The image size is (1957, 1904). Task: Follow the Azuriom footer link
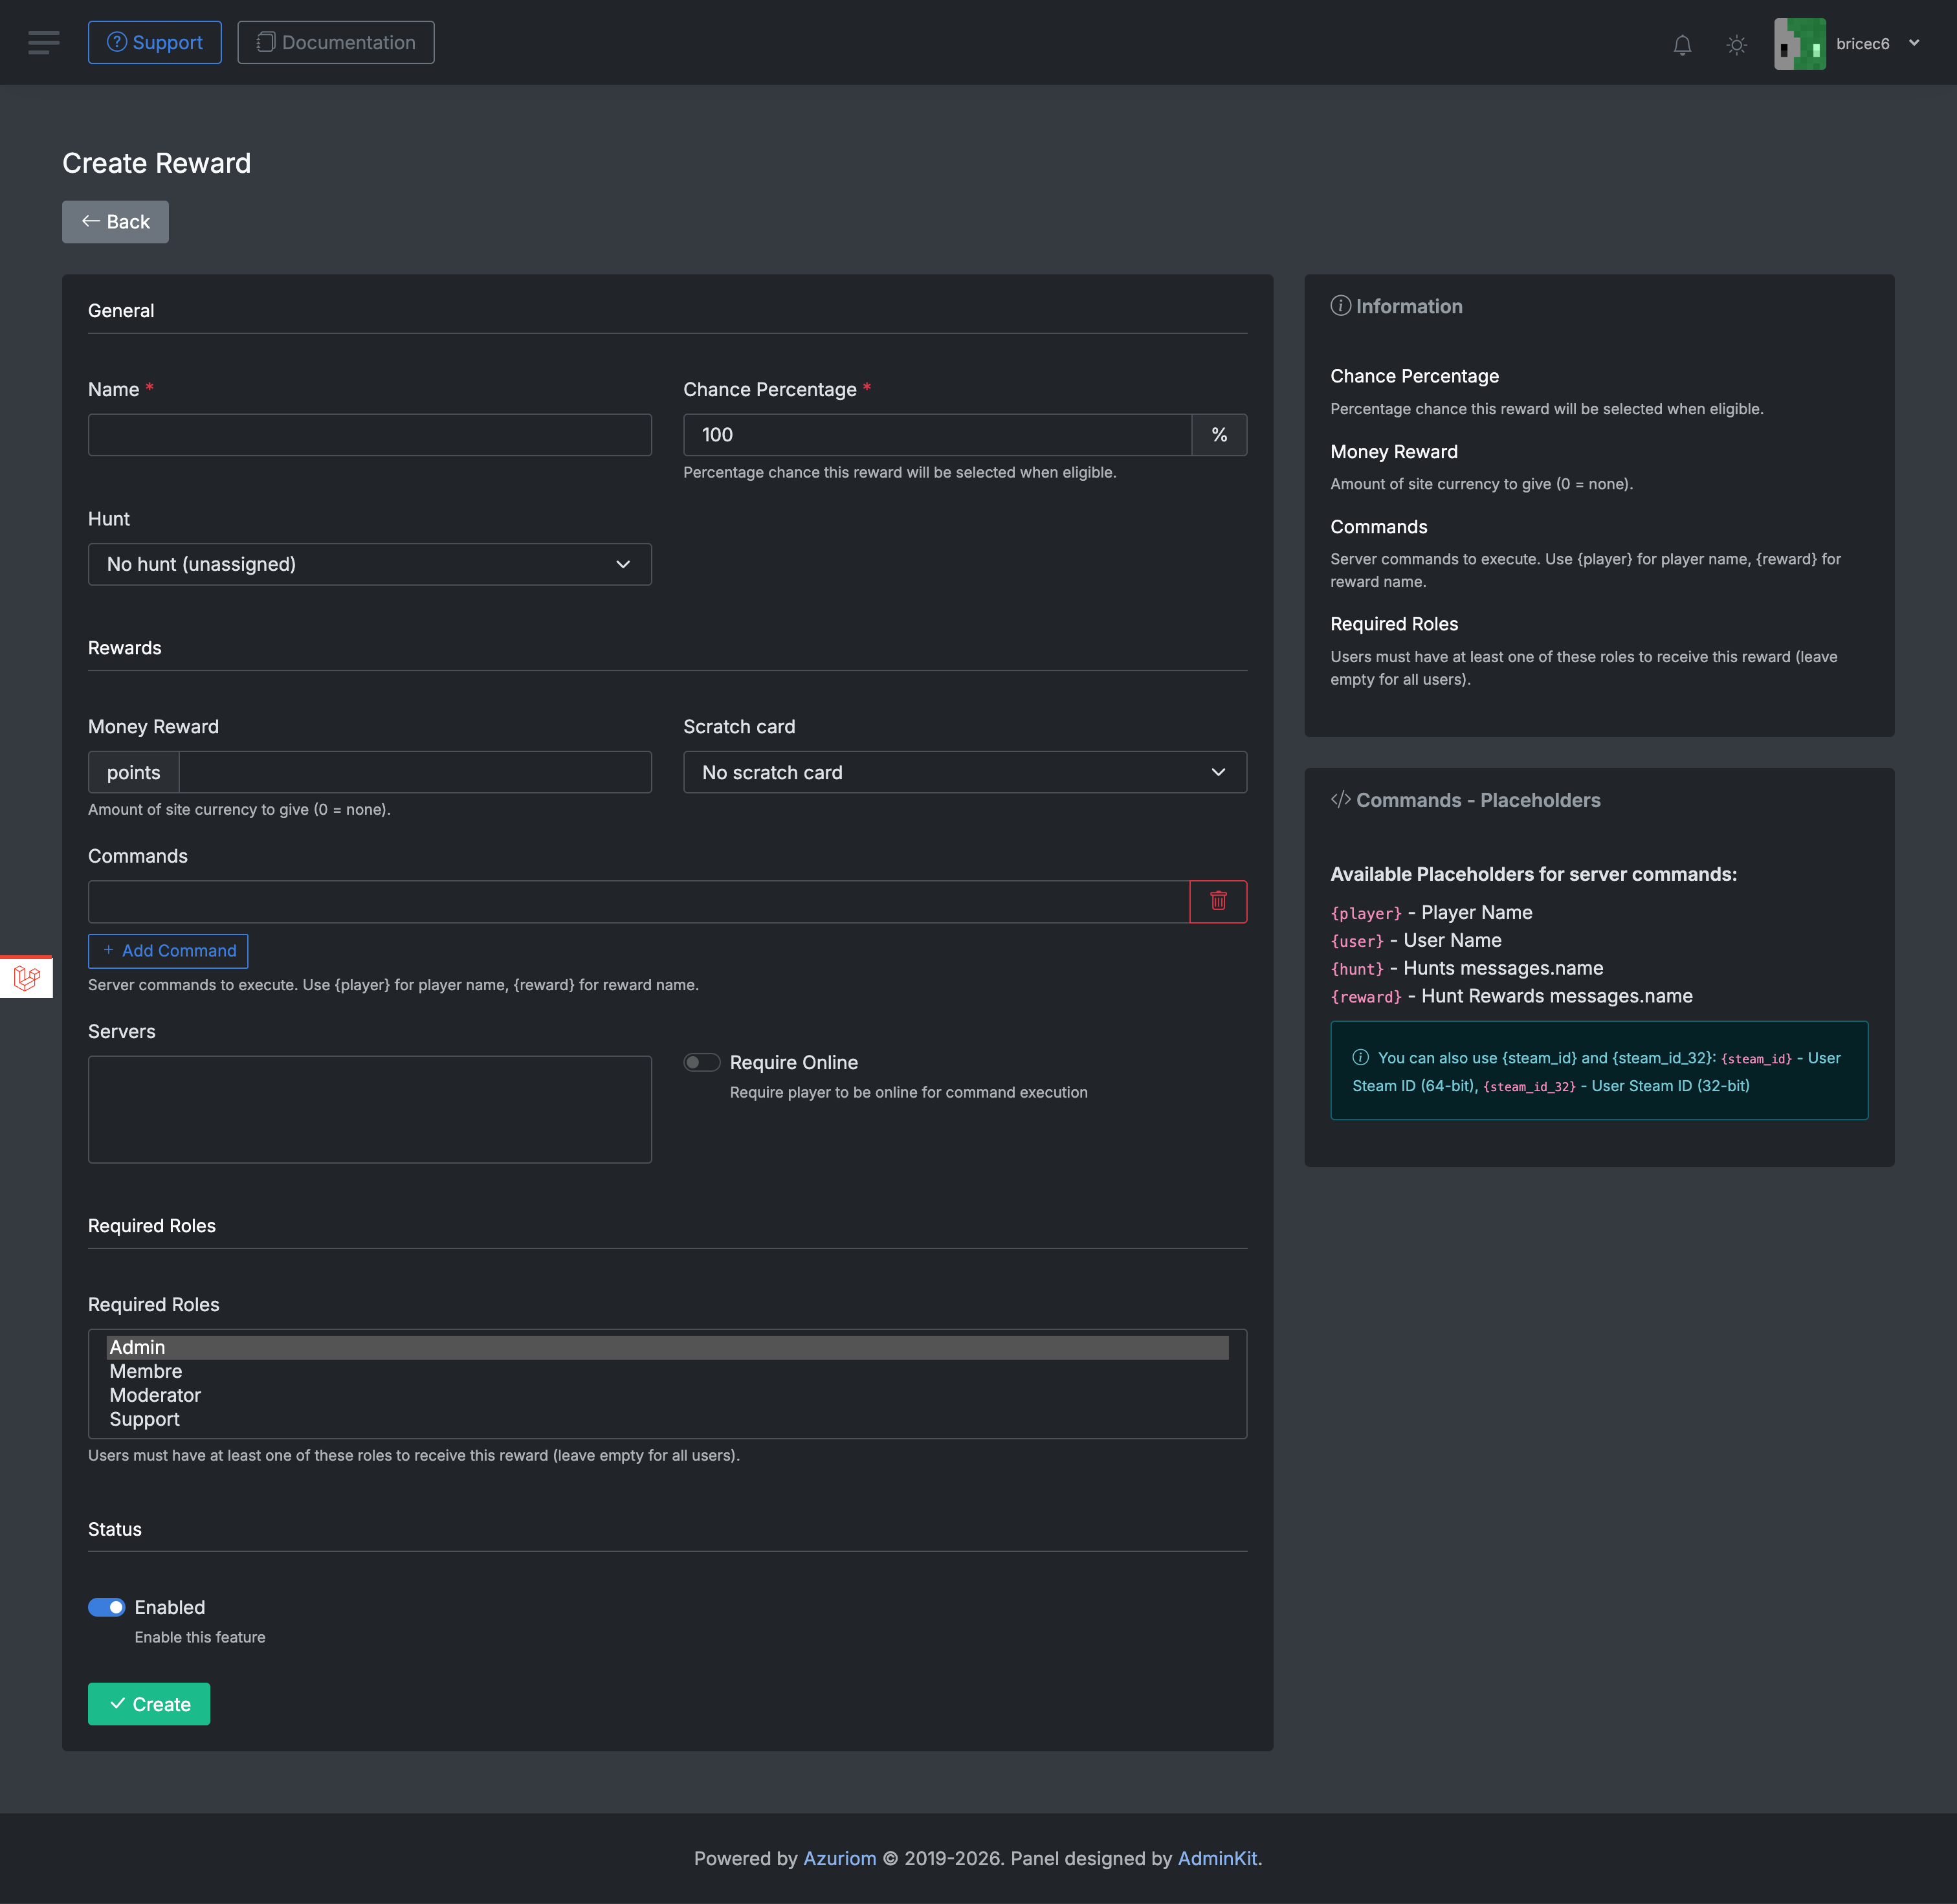click(839, 1858)
